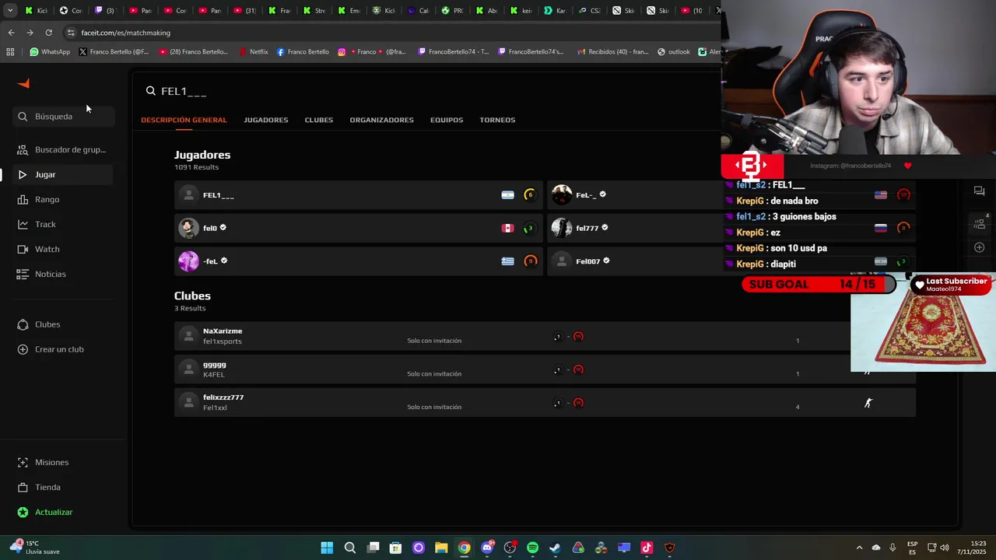Switch to the Torneos tab
The height and width of the screenshot is (560, 996).
coord(497,120)
